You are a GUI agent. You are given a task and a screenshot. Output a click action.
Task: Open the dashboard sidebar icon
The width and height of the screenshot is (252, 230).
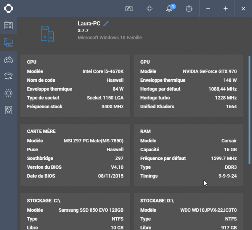click(x=9, y=26)
